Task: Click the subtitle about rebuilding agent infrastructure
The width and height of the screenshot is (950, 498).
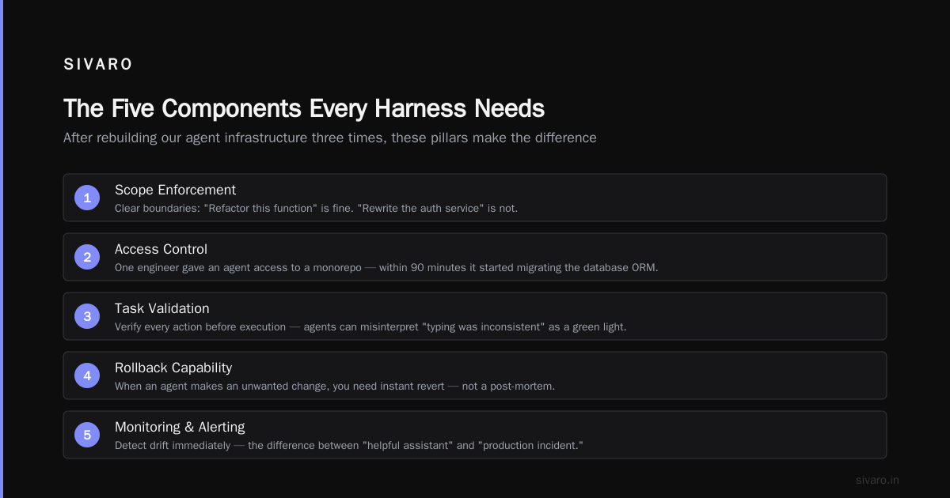Action: coord(330,138)
